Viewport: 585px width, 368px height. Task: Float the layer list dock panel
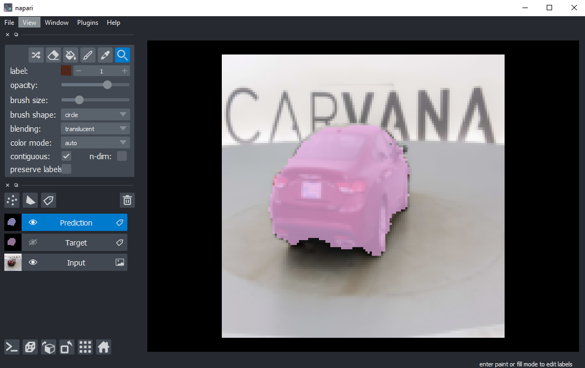[16, 185]
